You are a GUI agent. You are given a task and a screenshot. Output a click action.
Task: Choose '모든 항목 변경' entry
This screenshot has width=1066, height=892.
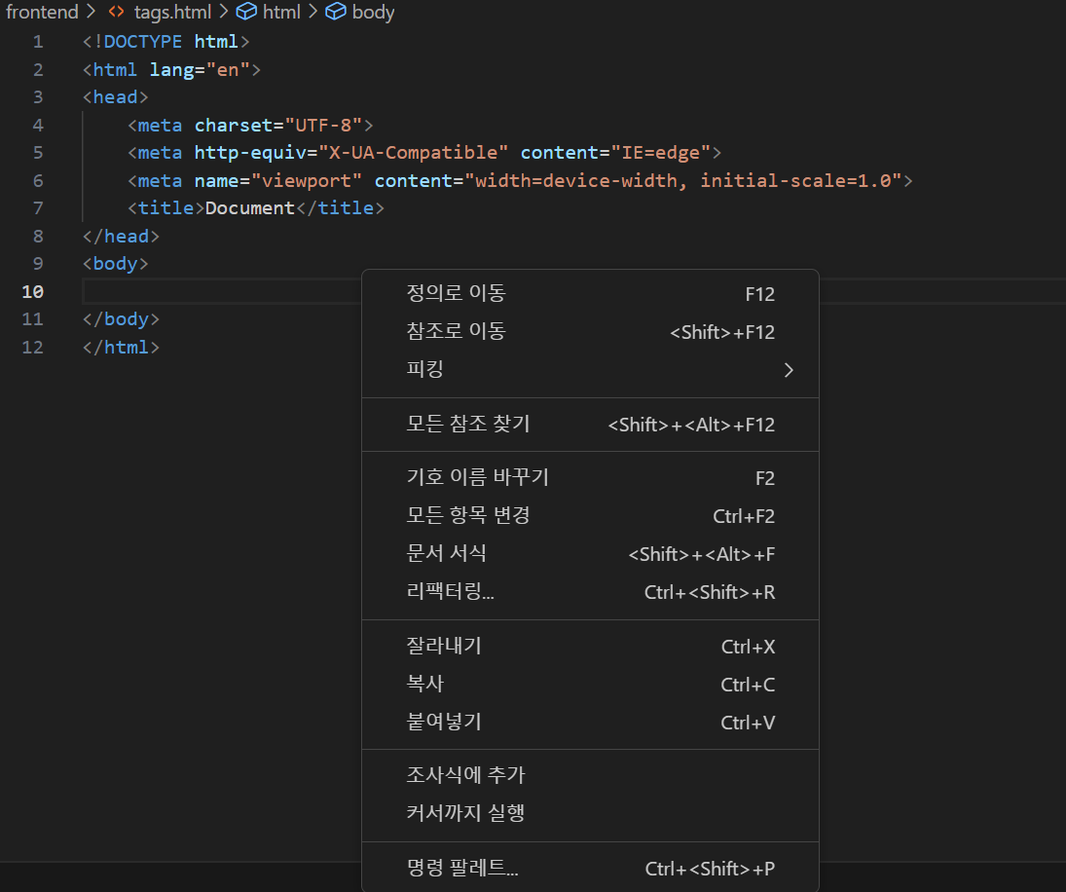[x=590, y=516]
